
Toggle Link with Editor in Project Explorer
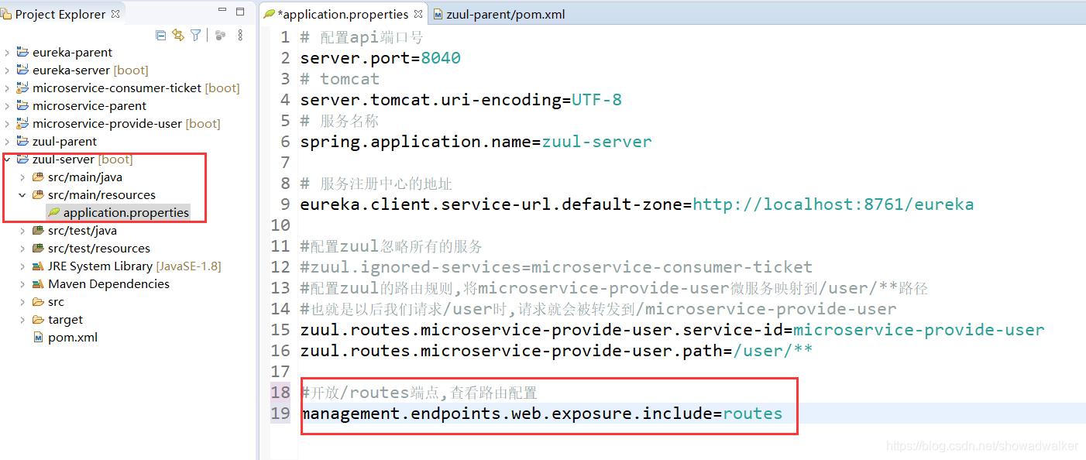(178, 35)
